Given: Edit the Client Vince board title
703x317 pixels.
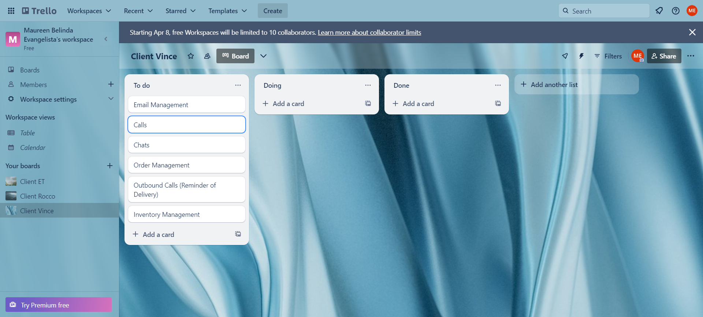Looking at the screenshot, I should (x=154, y=56).
